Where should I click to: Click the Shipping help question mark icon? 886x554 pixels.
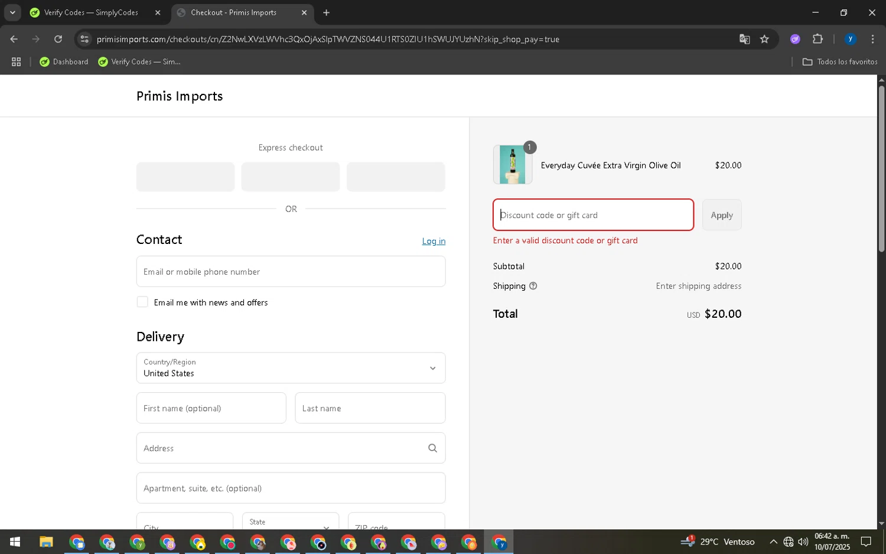click(533, 286)
